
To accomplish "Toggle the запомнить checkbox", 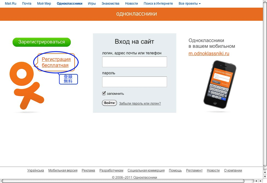I will 104,93.
